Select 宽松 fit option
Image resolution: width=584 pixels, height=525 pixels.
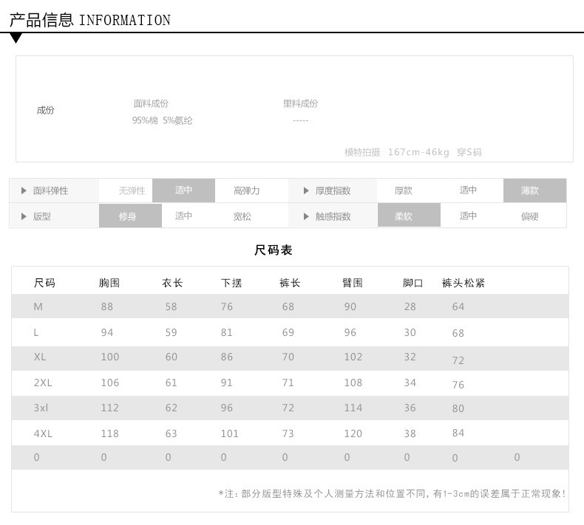pyautogui.click(x=242, y=216)
